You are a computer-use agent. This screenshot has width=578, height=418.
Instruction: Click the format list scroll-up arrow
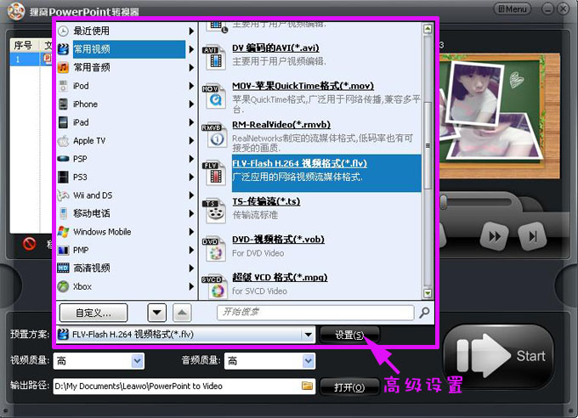[428, 29]
